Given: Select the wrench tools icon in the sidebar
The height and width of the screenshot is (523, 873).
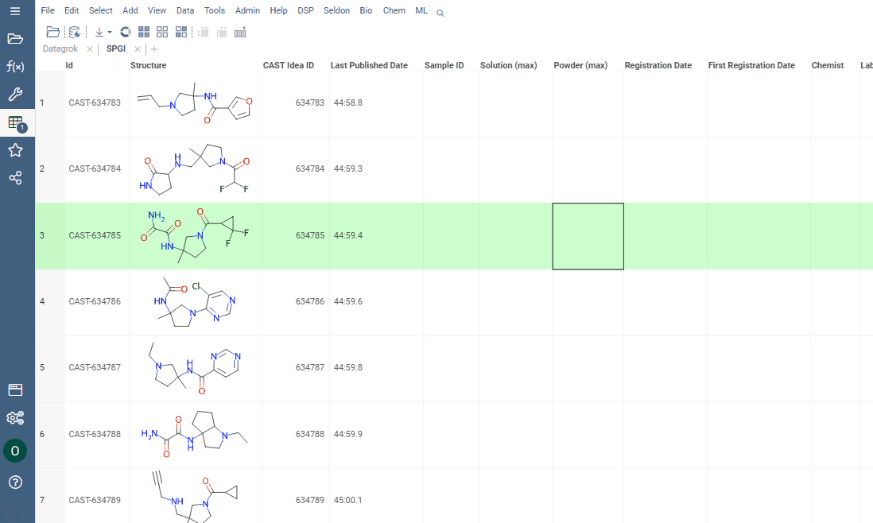Looking at the screenshot, I should 17,94.
